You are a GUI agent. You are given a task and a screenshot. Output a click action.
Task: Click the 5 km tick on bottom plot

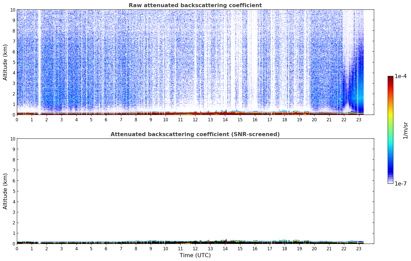(x=14, y=191)
